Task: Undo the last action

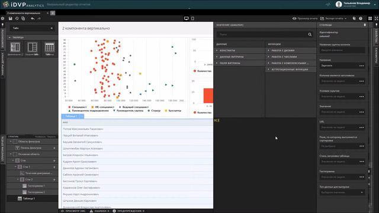Action: click(x=33, y=18)
